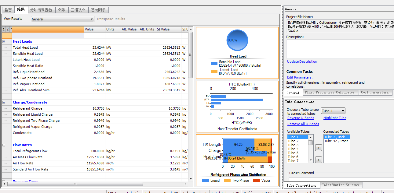Click the 23.6244 Total Heat Load value
Image resolution: width=394 pixels, height=193 pixels.
pos(98,47)
